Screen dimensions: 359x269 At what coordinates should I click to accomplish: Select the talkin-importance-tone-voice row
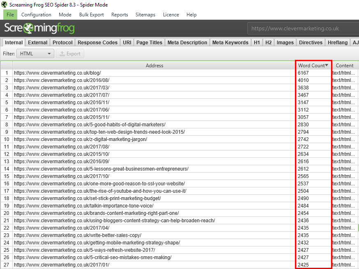(x=154, y=206)
